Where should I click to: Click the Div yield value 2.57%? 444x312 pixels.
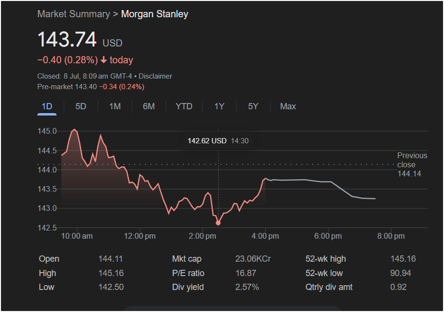click(x=247, y=287)
